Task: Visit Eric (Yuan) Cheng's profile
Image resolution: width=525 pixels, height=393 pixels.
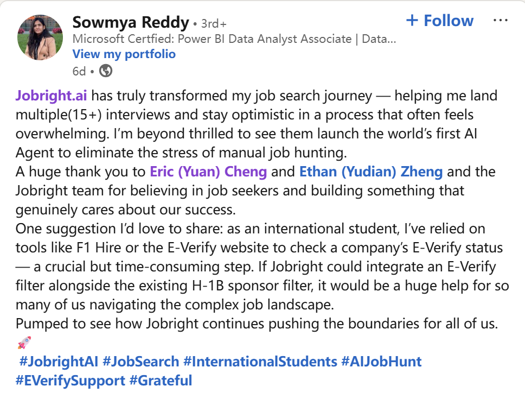Action: coord(208,172)
